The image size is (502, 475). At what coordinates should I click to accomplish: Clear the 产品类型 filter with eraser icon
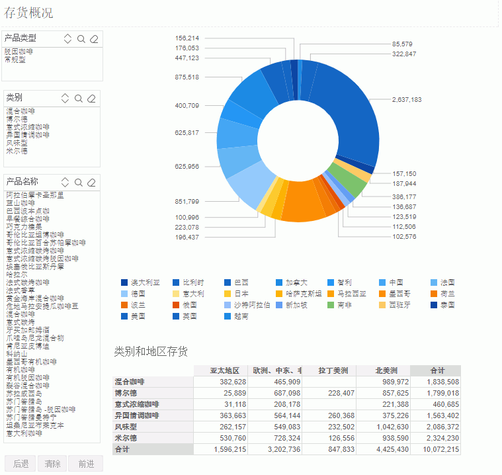coord(94,39)
